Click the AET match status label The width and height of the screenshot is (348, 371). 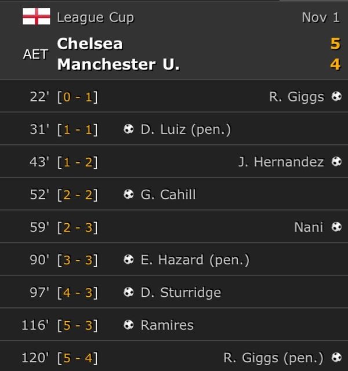tap(35, 54)
